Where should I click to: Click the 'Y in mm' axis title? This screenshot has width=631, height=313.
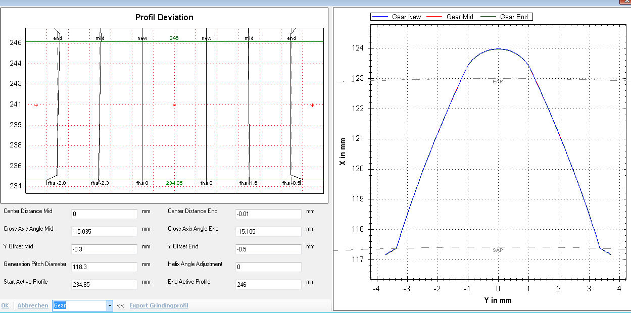(x=498, y=300)
